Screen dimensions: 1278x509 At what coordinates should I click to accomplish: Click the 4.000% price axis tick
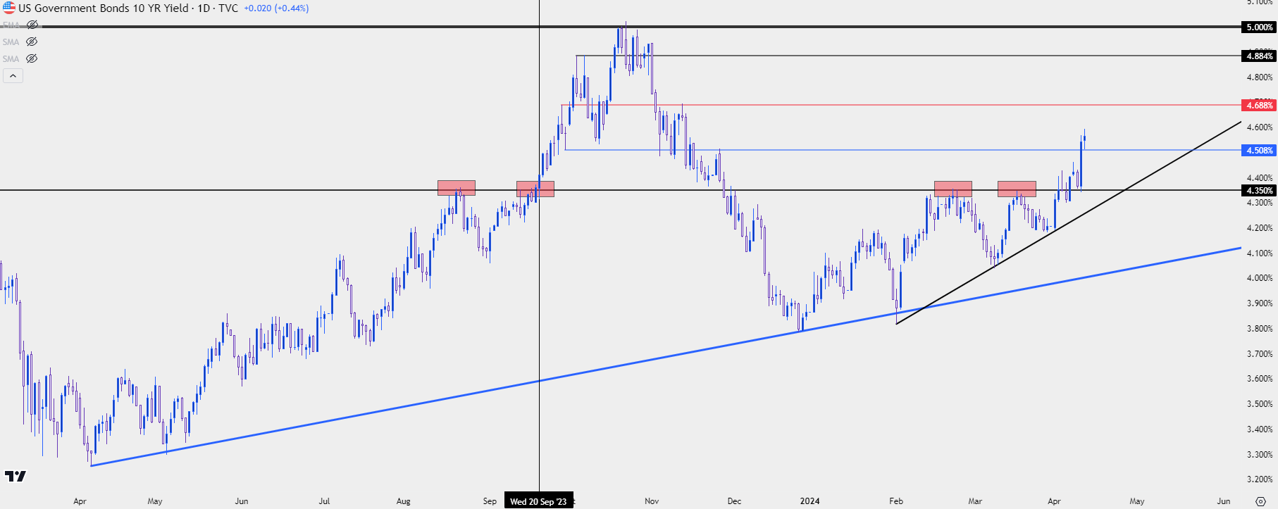[1260, 278]
